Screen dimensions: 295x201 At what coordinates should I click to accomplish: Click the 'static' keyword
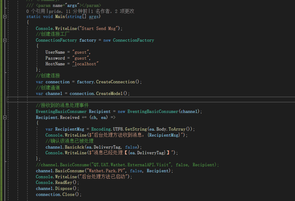coord(34,16)
